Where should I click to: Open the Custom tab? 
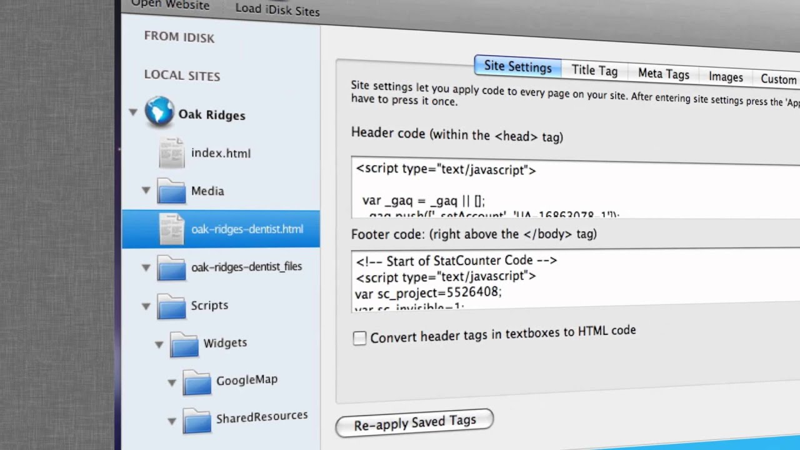(x=777, y=79)
